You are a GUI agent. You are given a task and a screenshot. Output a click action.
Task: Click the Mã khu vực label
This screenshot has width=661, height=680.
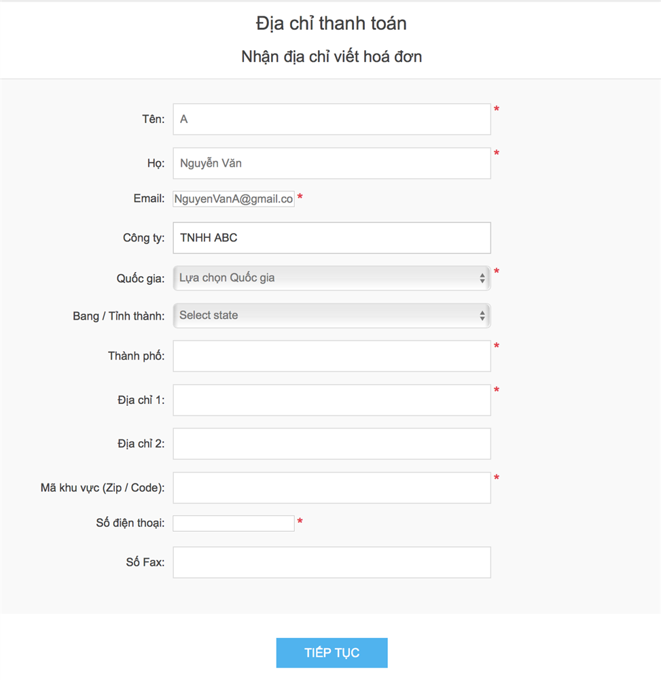click(x=103, y=488)
